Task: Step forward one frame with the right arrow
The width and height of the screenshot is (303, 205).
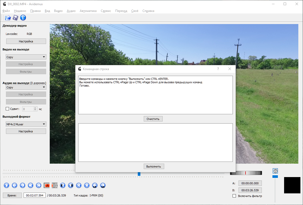Action: click(x=23, y=186)
